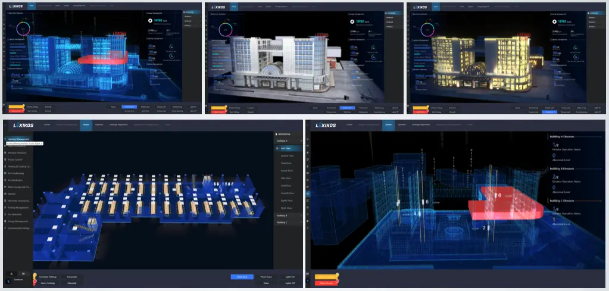Click LEXIKOS logo in night-lit building view
Viewport: 609px width, 291px height.
click(420, 7)
